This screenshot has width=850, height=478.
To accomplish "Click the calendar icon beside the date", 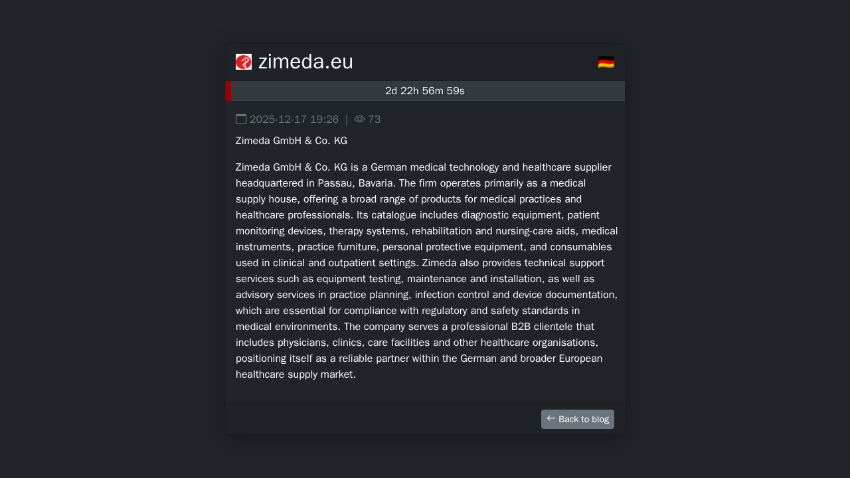I will point(241,119).
